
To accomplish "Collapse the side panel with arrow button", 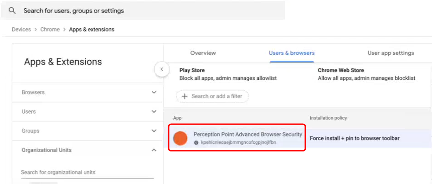I will [x=162, y=69].
